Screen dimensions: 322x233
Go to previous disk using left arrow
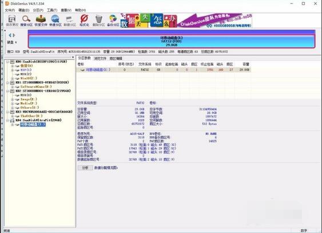pyautogui.click(x=10, y=35)
